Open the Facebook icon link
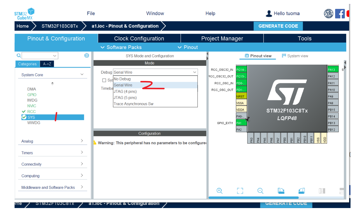 (340, 13)
